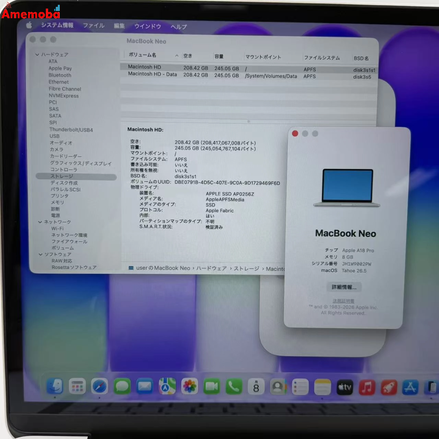This screenshot has height=439, width=439.
Task: Sort by the 容量 column header
Action: (219, 57)
